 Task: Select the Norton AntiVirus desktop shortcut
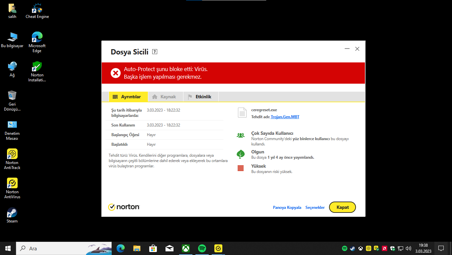point(12,188)
